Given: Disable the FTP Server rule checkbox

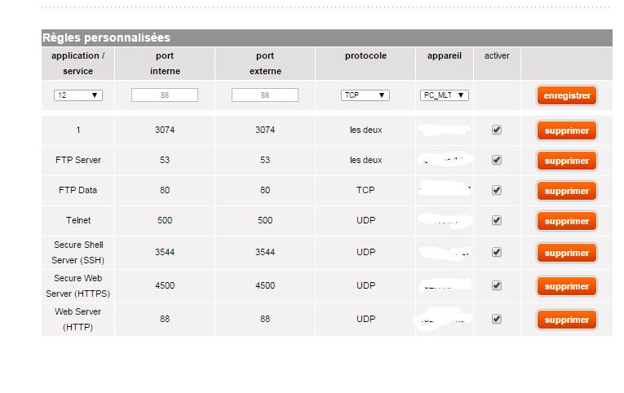Looking at the screenshot, I should coord(497,160).
